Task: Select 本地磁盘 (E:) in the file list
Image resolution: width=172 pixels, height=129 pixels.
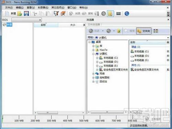Action: (140, 60)
